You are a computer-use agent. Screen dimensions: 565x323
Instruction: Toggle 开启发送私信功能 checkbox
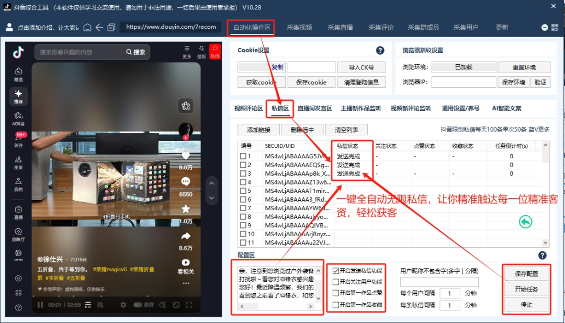point(335,271)
